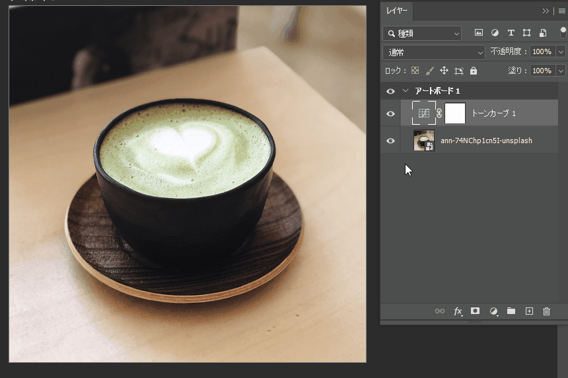Click the matcha latte heart on canvas
Image resolution: width=568 pixels, height=378 pixels.
185,144
